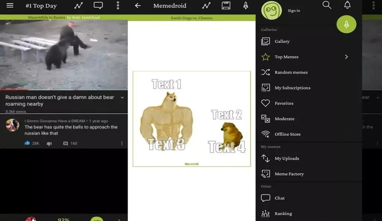Open search with the magnifying glass icon
Viewport: 382px width, 221px height.
coord(327,5)
